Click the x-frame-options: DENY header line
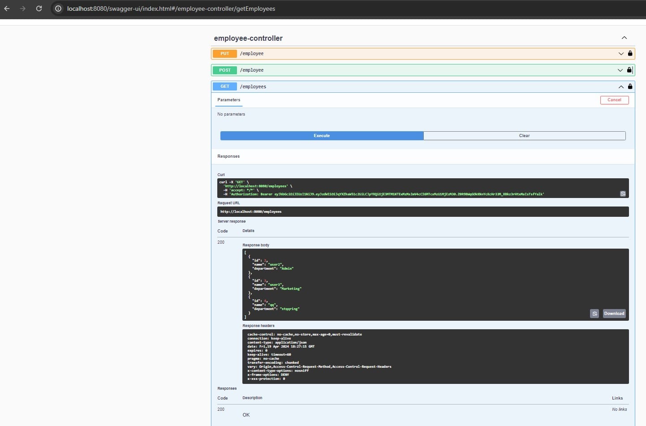Screen dimensions: 646x426 click(x=268, y=375)
